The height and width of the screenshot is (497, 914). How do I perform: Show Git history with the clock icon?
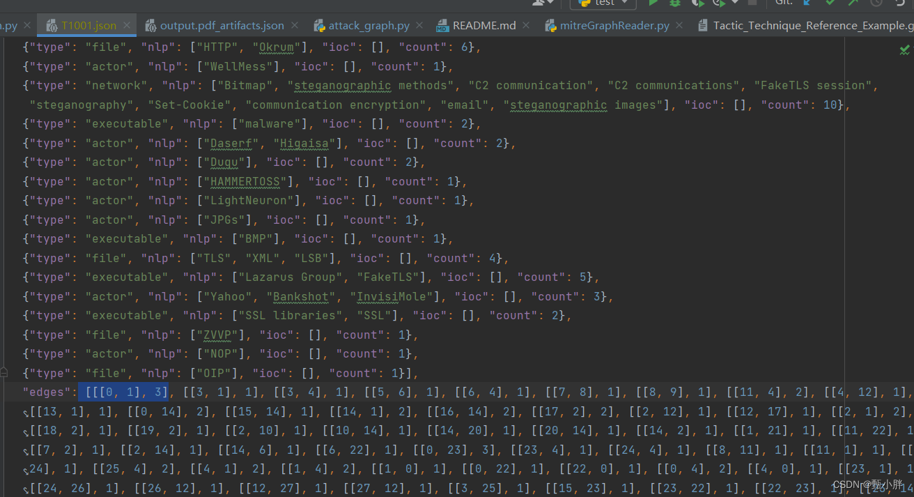(x=876, y=3)
